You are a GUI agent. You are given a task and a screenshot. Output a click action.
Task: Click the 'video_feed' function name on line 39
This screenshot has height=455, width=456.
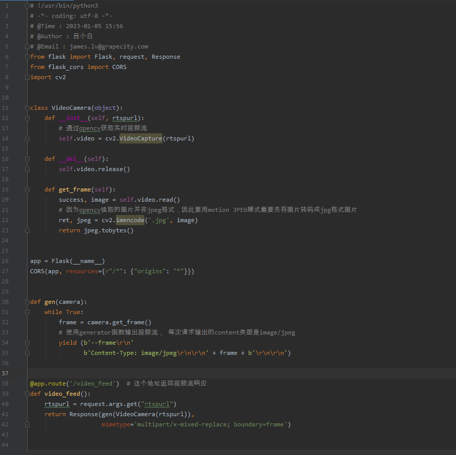click(62, 394)
